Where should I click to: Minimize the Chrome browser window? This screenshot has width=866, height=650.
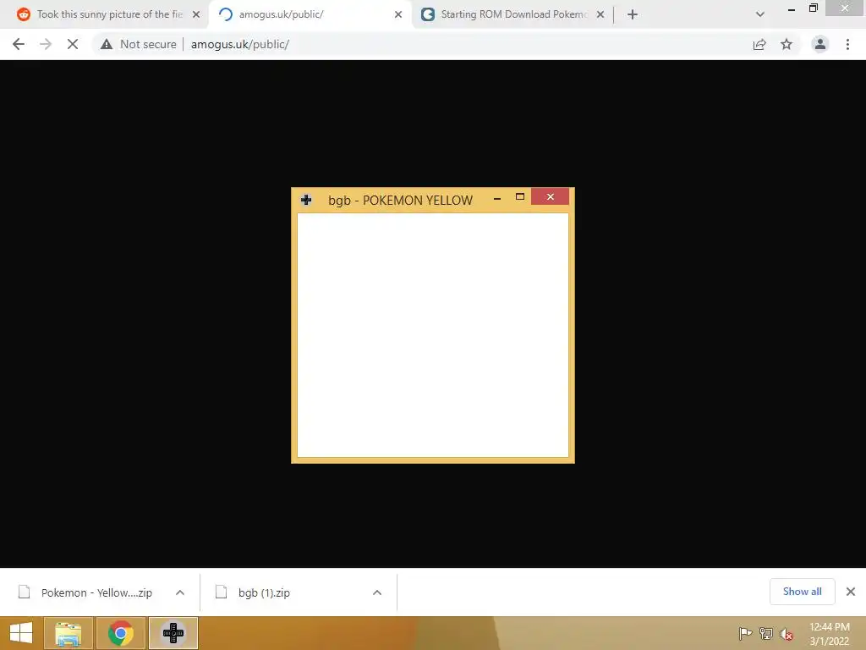[792, 8]
